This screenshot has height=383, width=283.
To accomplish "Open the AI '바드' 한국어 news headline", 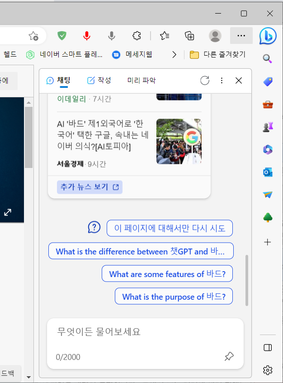I will coord(103,135).
